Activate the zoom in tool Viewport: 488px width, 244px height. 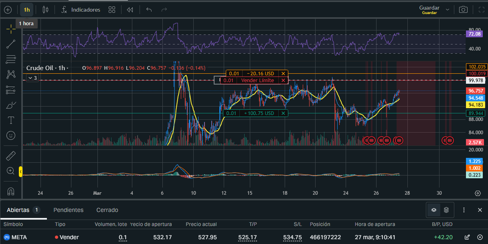coord(11,171)
